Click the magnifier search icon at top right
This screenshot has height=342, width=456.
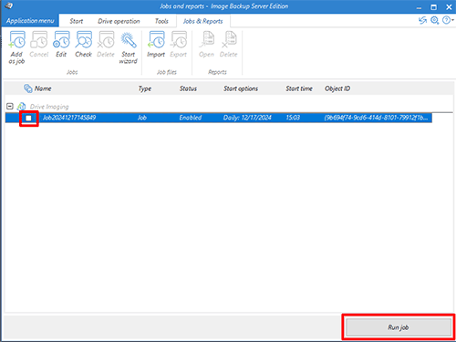[435, 20]
